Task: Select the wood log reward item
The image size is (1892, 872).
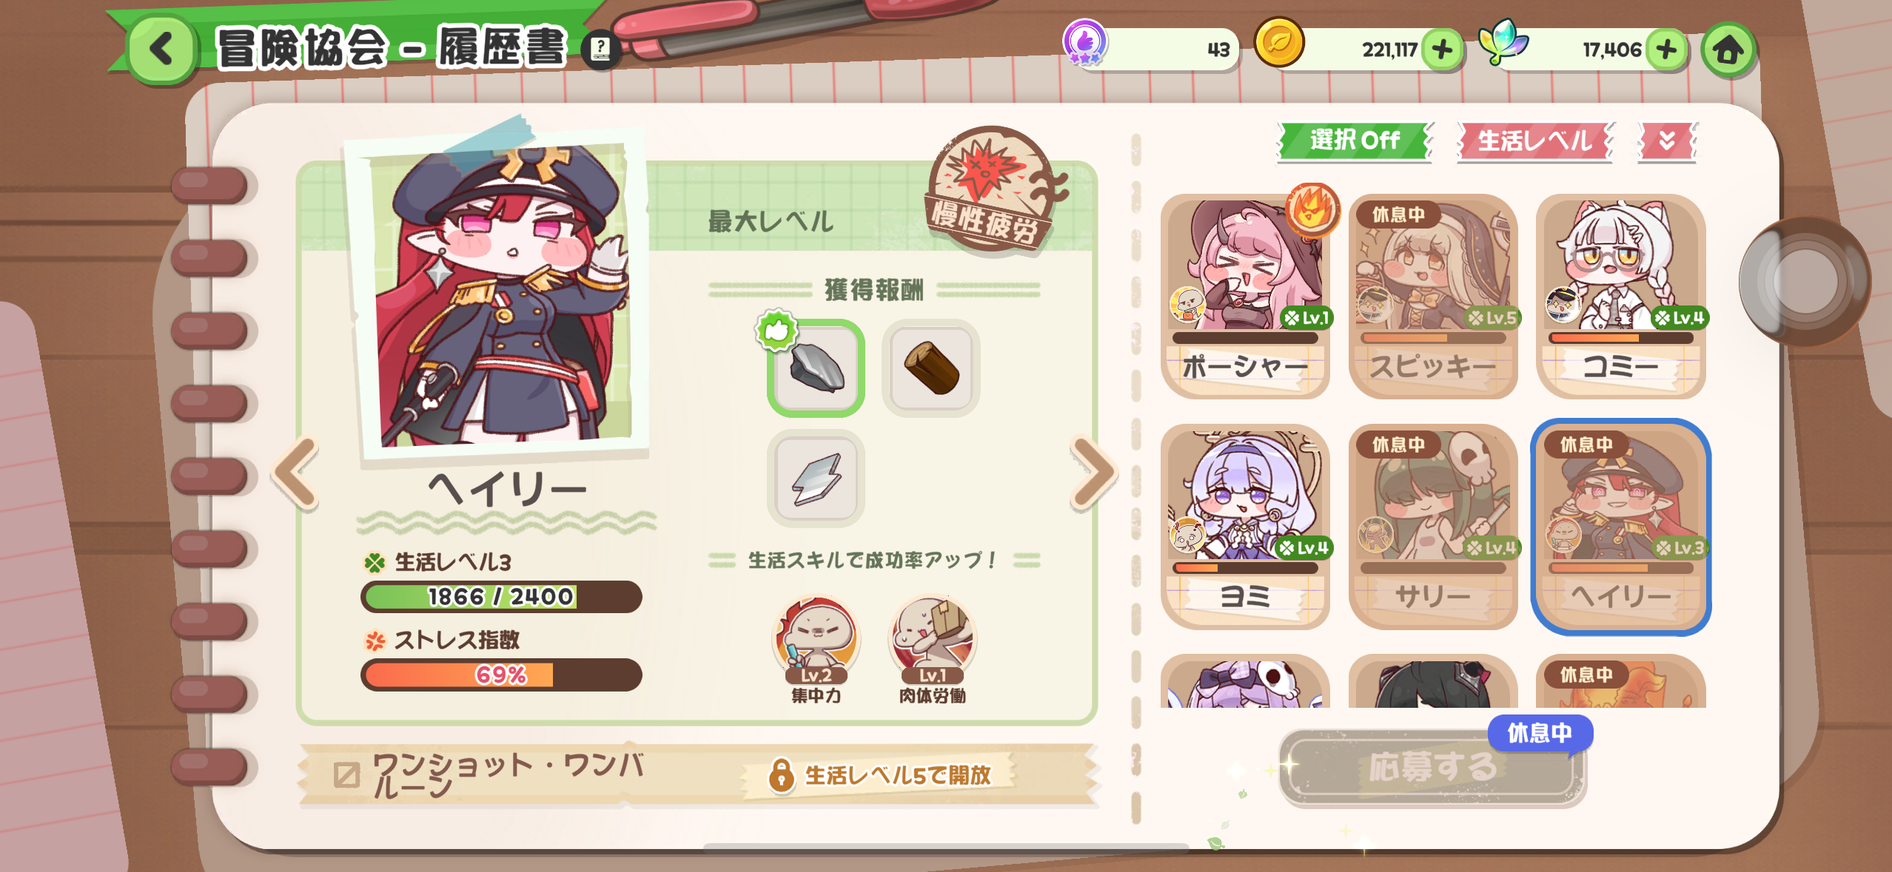Action: click(931, 368)
